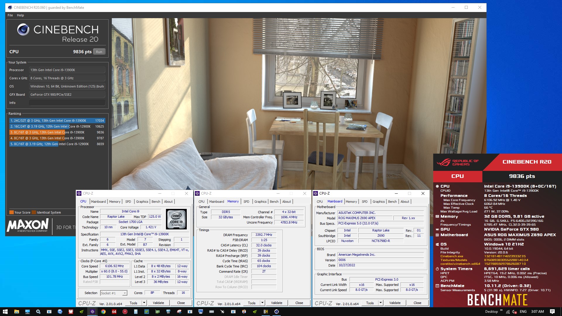562x316 pixels.
Task: Open the Socket #1 selection dropdown
Action: [x=114, y=293]
